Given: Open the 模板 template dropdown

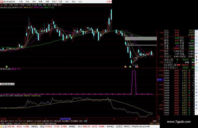Looking at the screenshot, I should point(155,121).
